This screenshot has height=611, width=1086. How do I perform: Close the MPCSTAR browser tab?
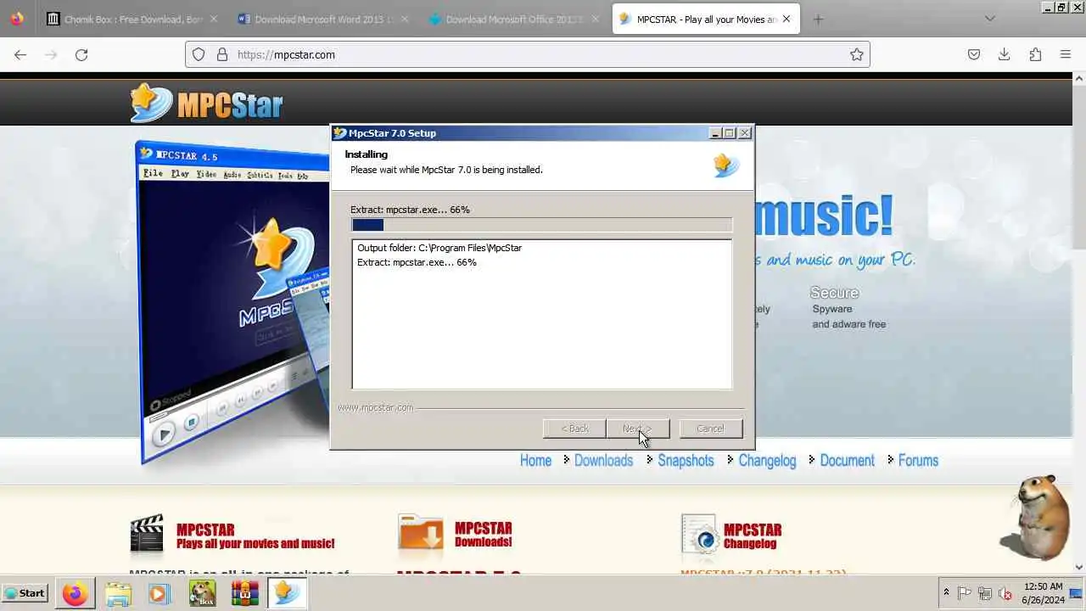click(x=786, y=19)
